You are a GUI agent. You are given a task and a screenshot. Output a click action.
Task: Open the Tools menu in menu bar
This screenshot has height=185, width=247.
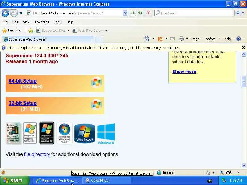(x=58, y=22)
